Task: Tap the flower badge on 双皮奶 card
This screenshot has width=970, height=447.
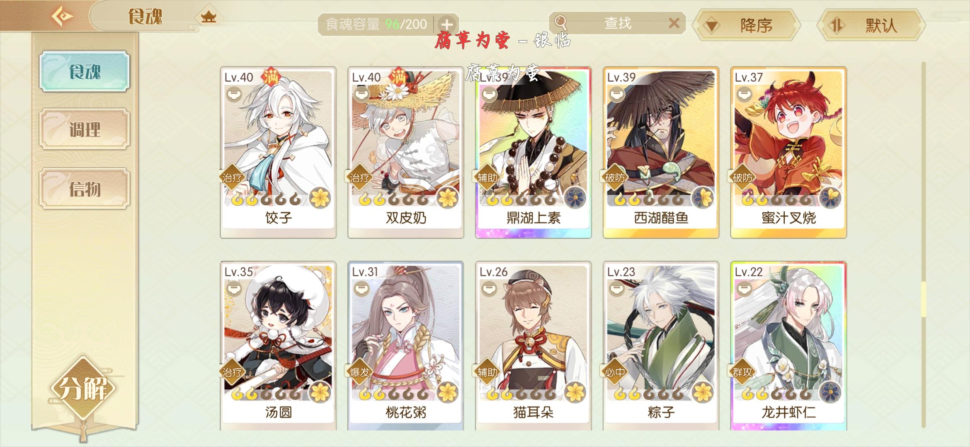Action: pyautogui.click(x=448, y=197)
